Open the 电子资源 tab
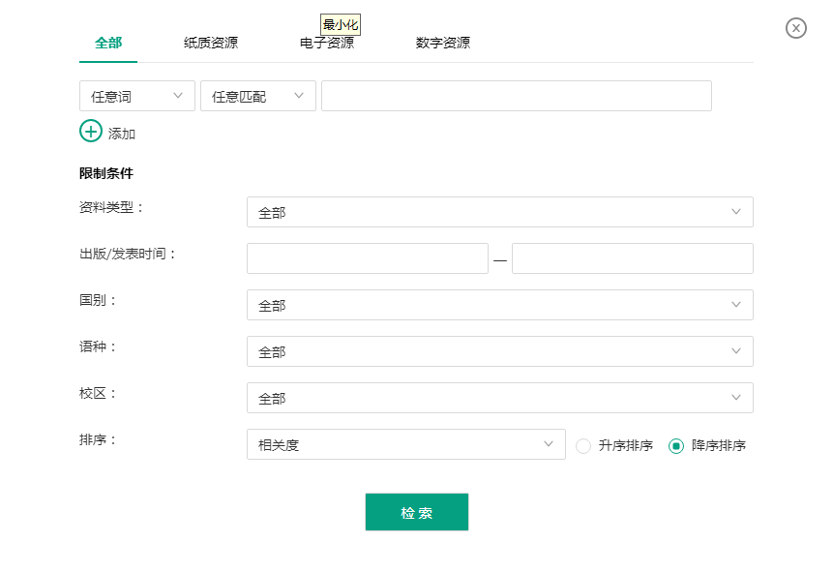The width and height of the screenshot is (833, 572). [327, 43]
